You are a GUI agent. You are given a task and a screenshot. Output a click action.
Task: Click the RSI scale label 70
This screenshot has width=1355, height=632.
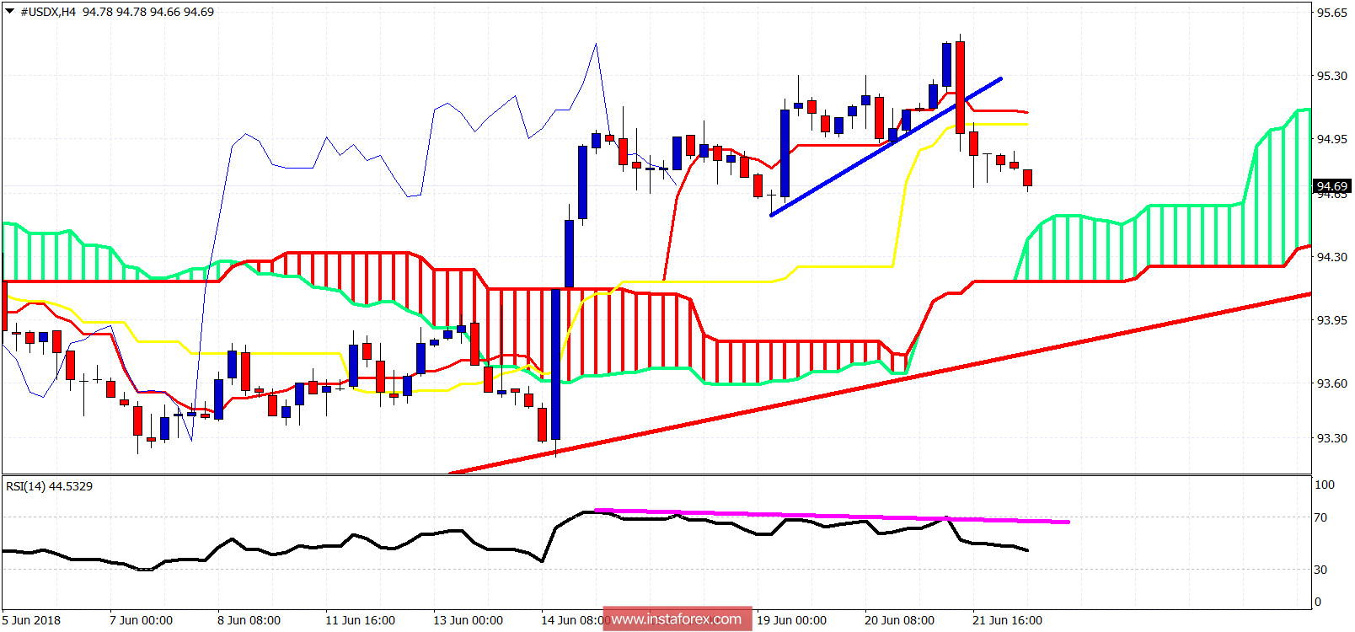tap(1321, 517)
